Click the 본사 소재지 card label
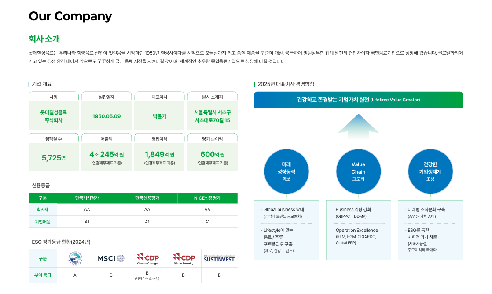This screenshot has height=294, width=492. [213, 97]
